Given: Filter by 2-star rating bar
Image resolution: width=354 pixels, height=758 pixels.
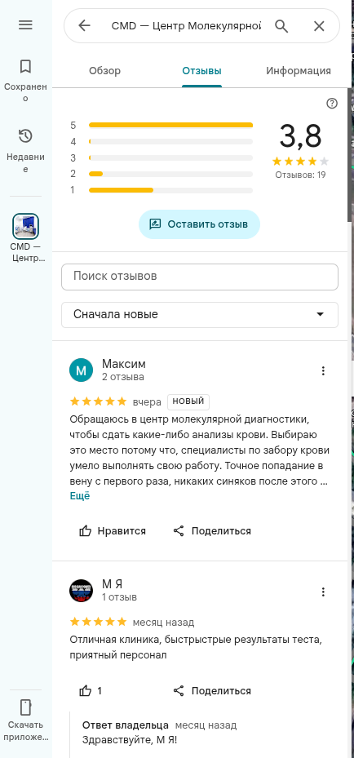Looking at the screenshot, I should coord(162,174).
